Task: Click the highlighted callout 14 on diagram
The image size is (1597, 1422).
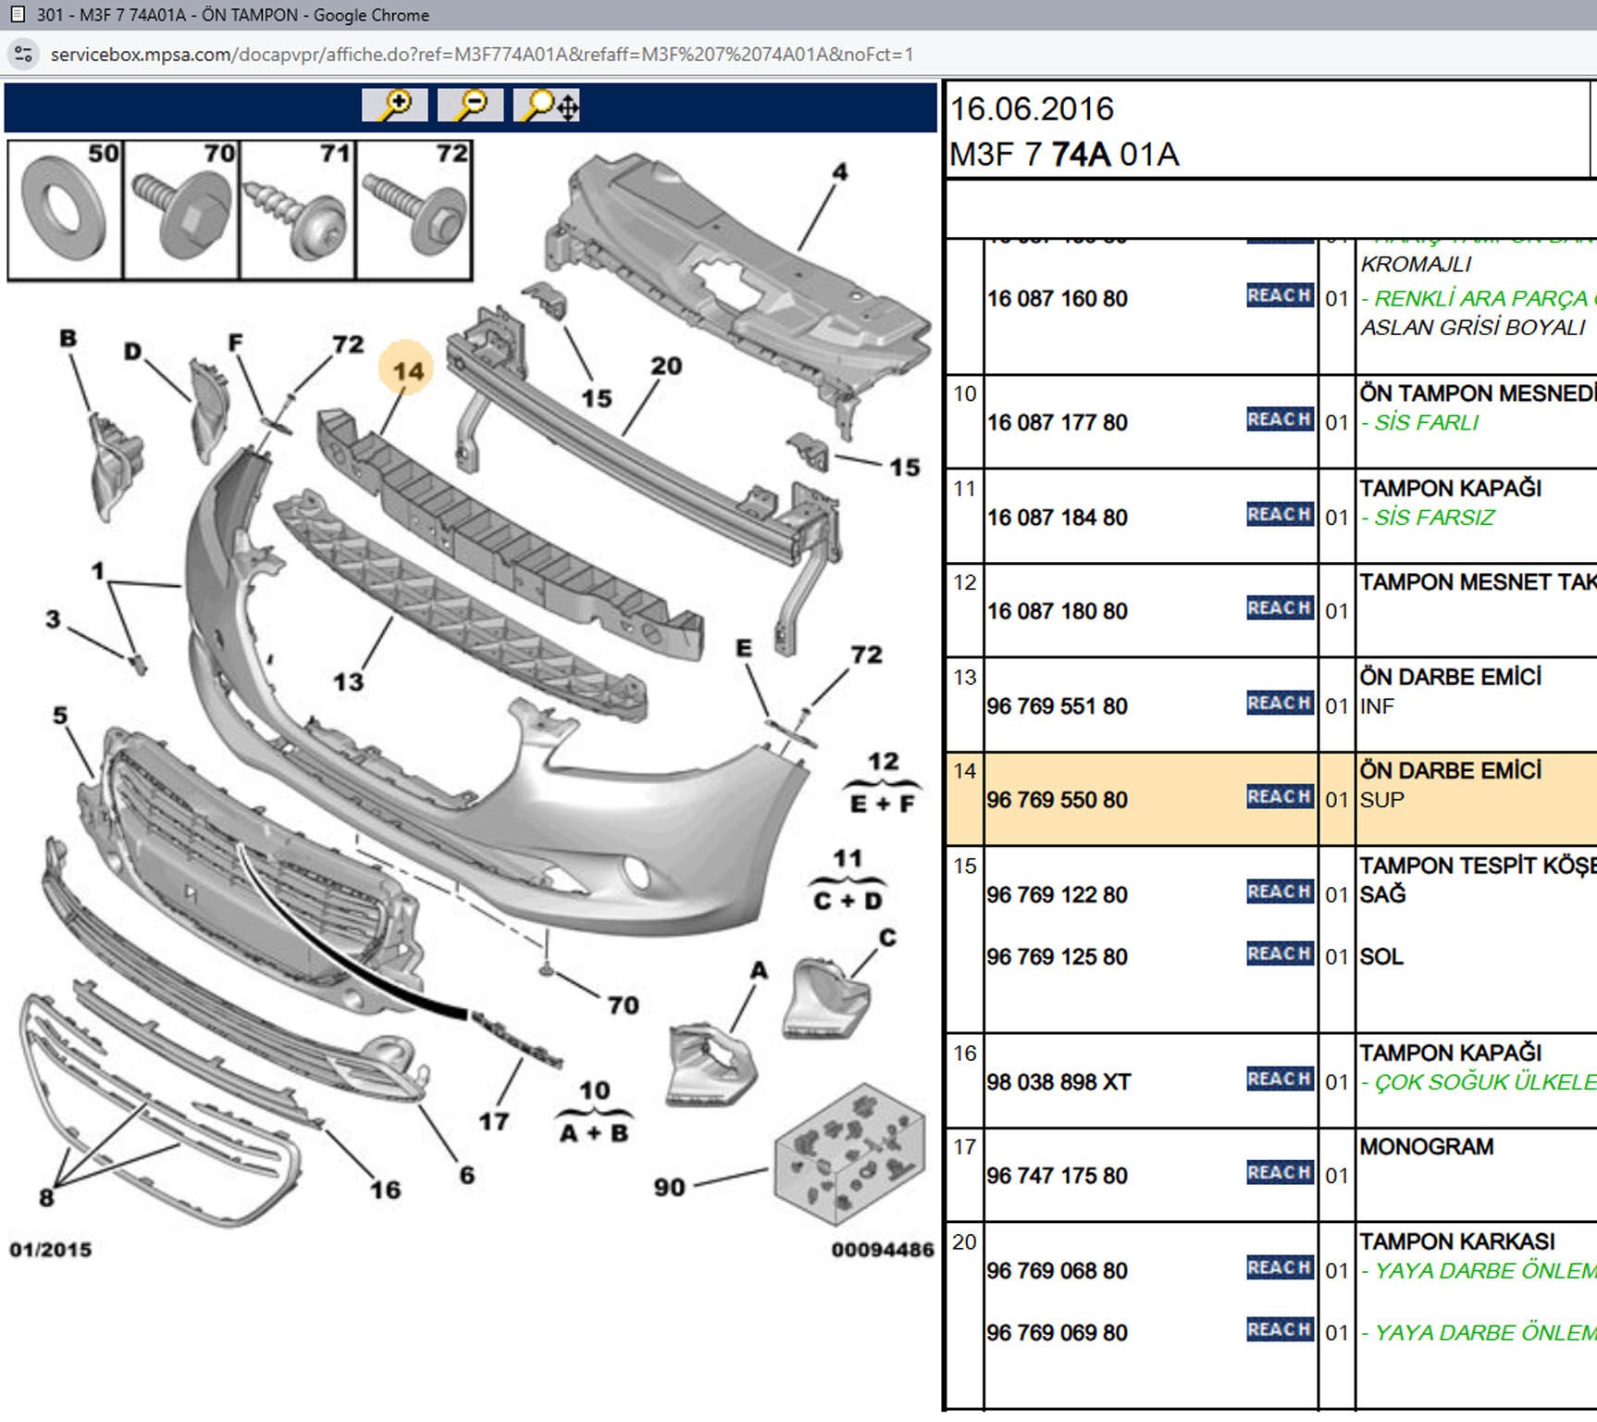Action: point(407,370)
